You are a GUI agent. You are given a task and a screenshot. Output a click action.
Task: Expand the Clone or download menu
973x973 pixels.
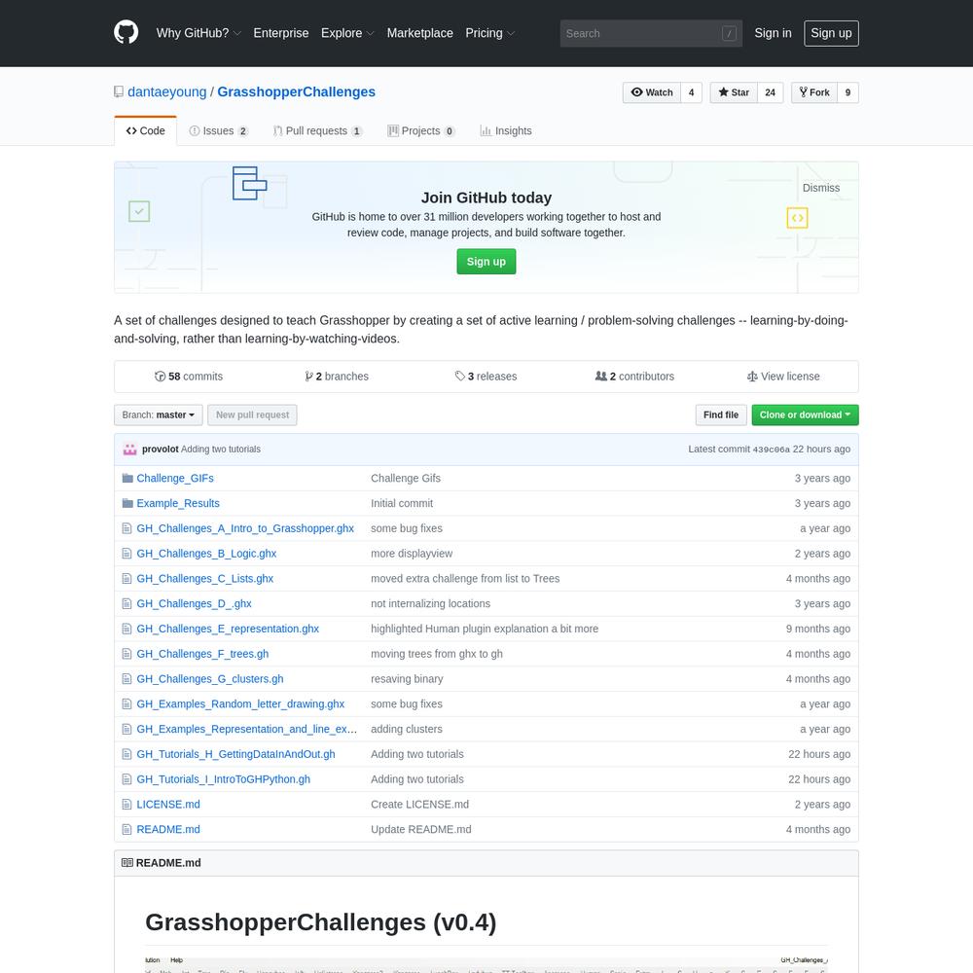[805, 415]
